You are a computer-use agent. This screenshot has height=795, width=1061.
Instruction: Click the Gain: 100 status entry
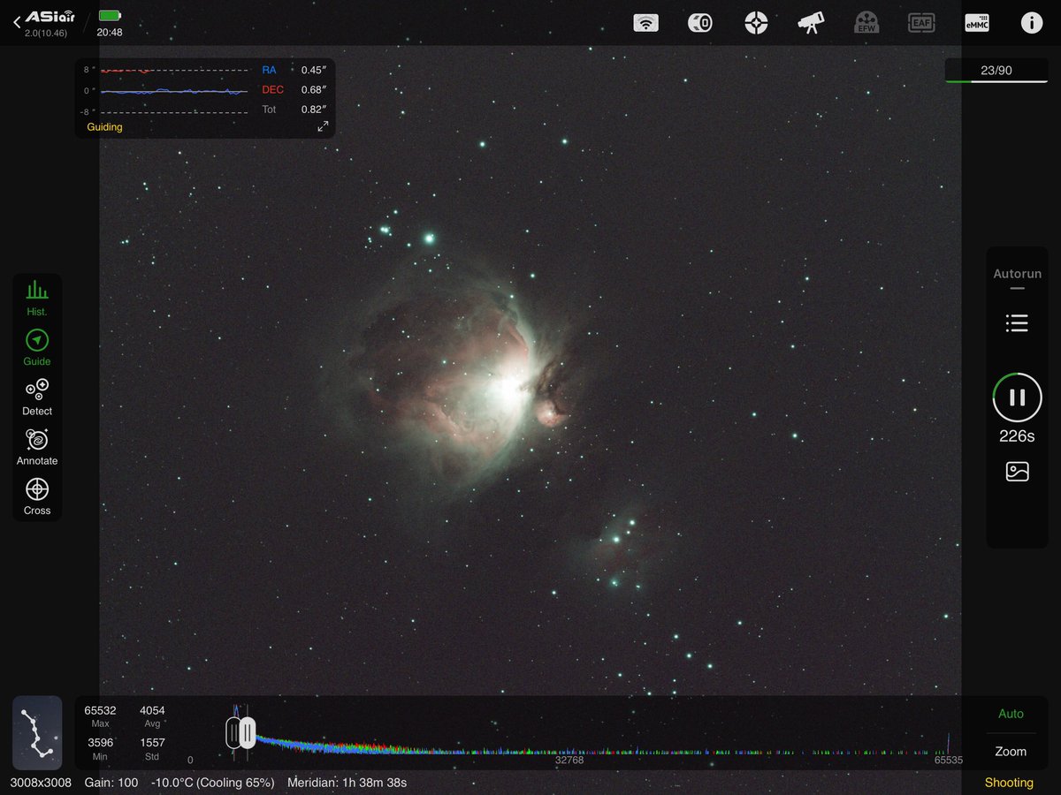point(111,783)
